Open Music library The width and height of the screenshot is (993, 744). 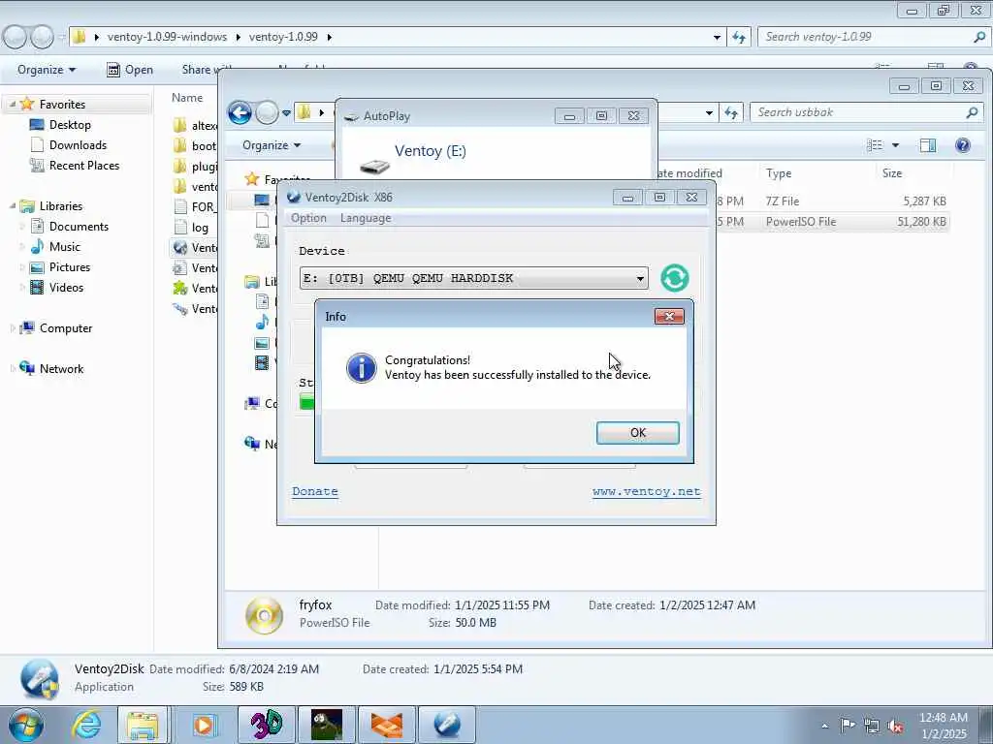[65, 247]
